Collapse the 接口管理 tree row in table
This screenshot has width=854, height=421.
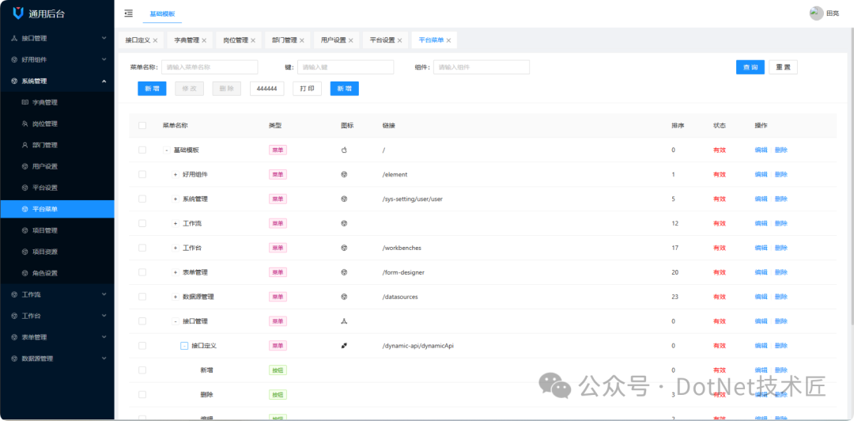[176, 321]
